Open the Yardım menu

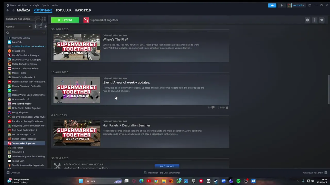(55, 5)
